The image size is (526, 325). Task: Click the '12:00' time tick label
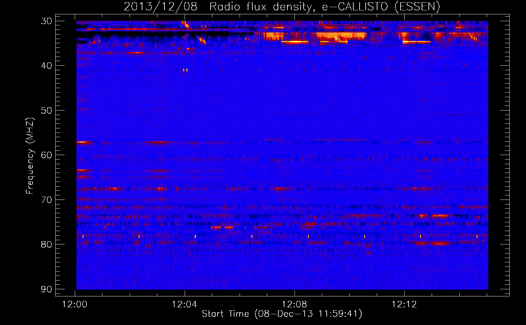click(x=75, y=305)
